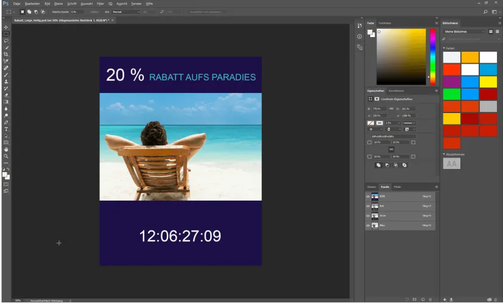503x304 pixels.
Task: Click default foreground/background colors icon
Action: (x=4, y=169)
